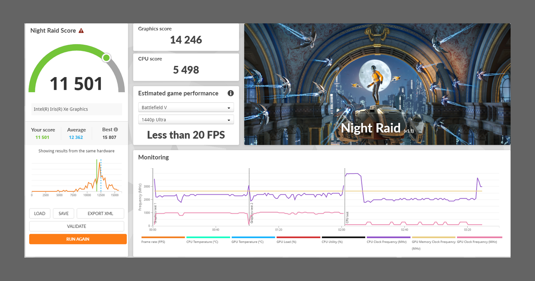Click the CPU score value 5 498
The height and width of the screenshot is (281, 535).
(x=186, y=70)
